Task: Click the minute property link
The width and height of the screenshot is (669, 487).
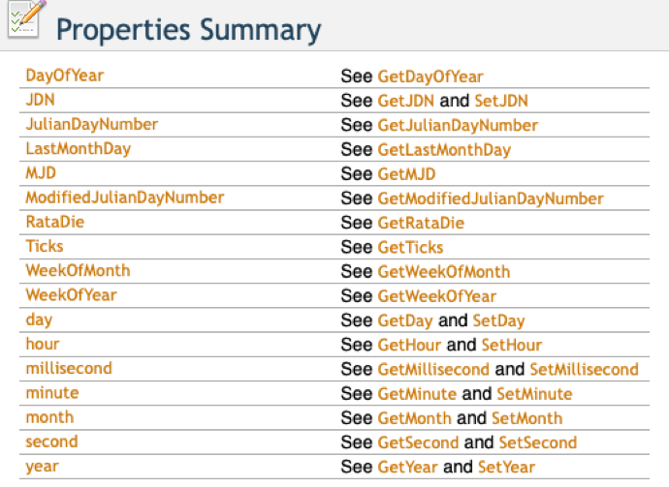Action: coord(52,393)
